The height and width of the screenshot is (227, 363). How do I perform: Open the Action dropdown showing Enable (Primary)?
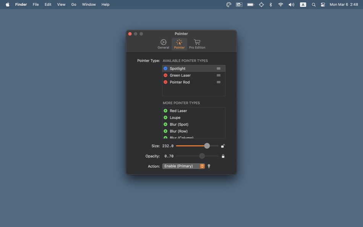(x=183, y=166)
